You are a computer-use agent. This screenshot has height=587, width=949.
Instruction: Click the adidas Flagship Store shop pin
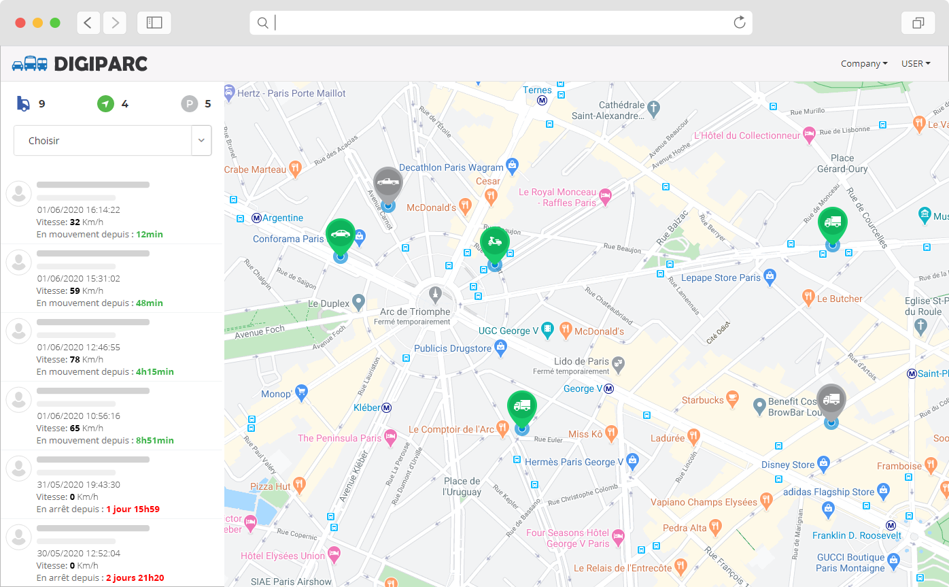pyautogui.click(x=883, y=490)
